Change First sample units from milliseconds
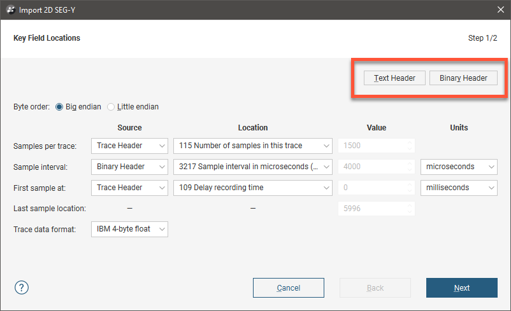The image size is (511, 311). coord(459,188)
